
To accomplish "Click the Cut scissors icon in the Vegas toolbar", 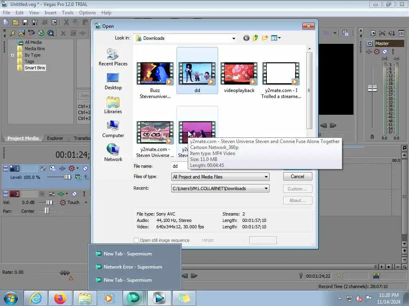I will pos(66,22).
